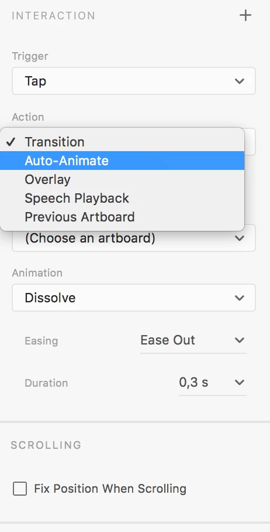
Task: Add a new interaction with plus icon
Action: 245,15
